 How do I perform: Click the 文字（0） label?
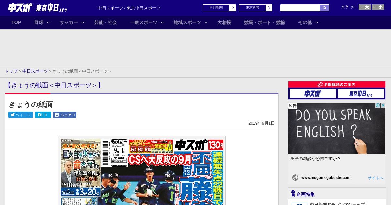click(x=349, y=7)
